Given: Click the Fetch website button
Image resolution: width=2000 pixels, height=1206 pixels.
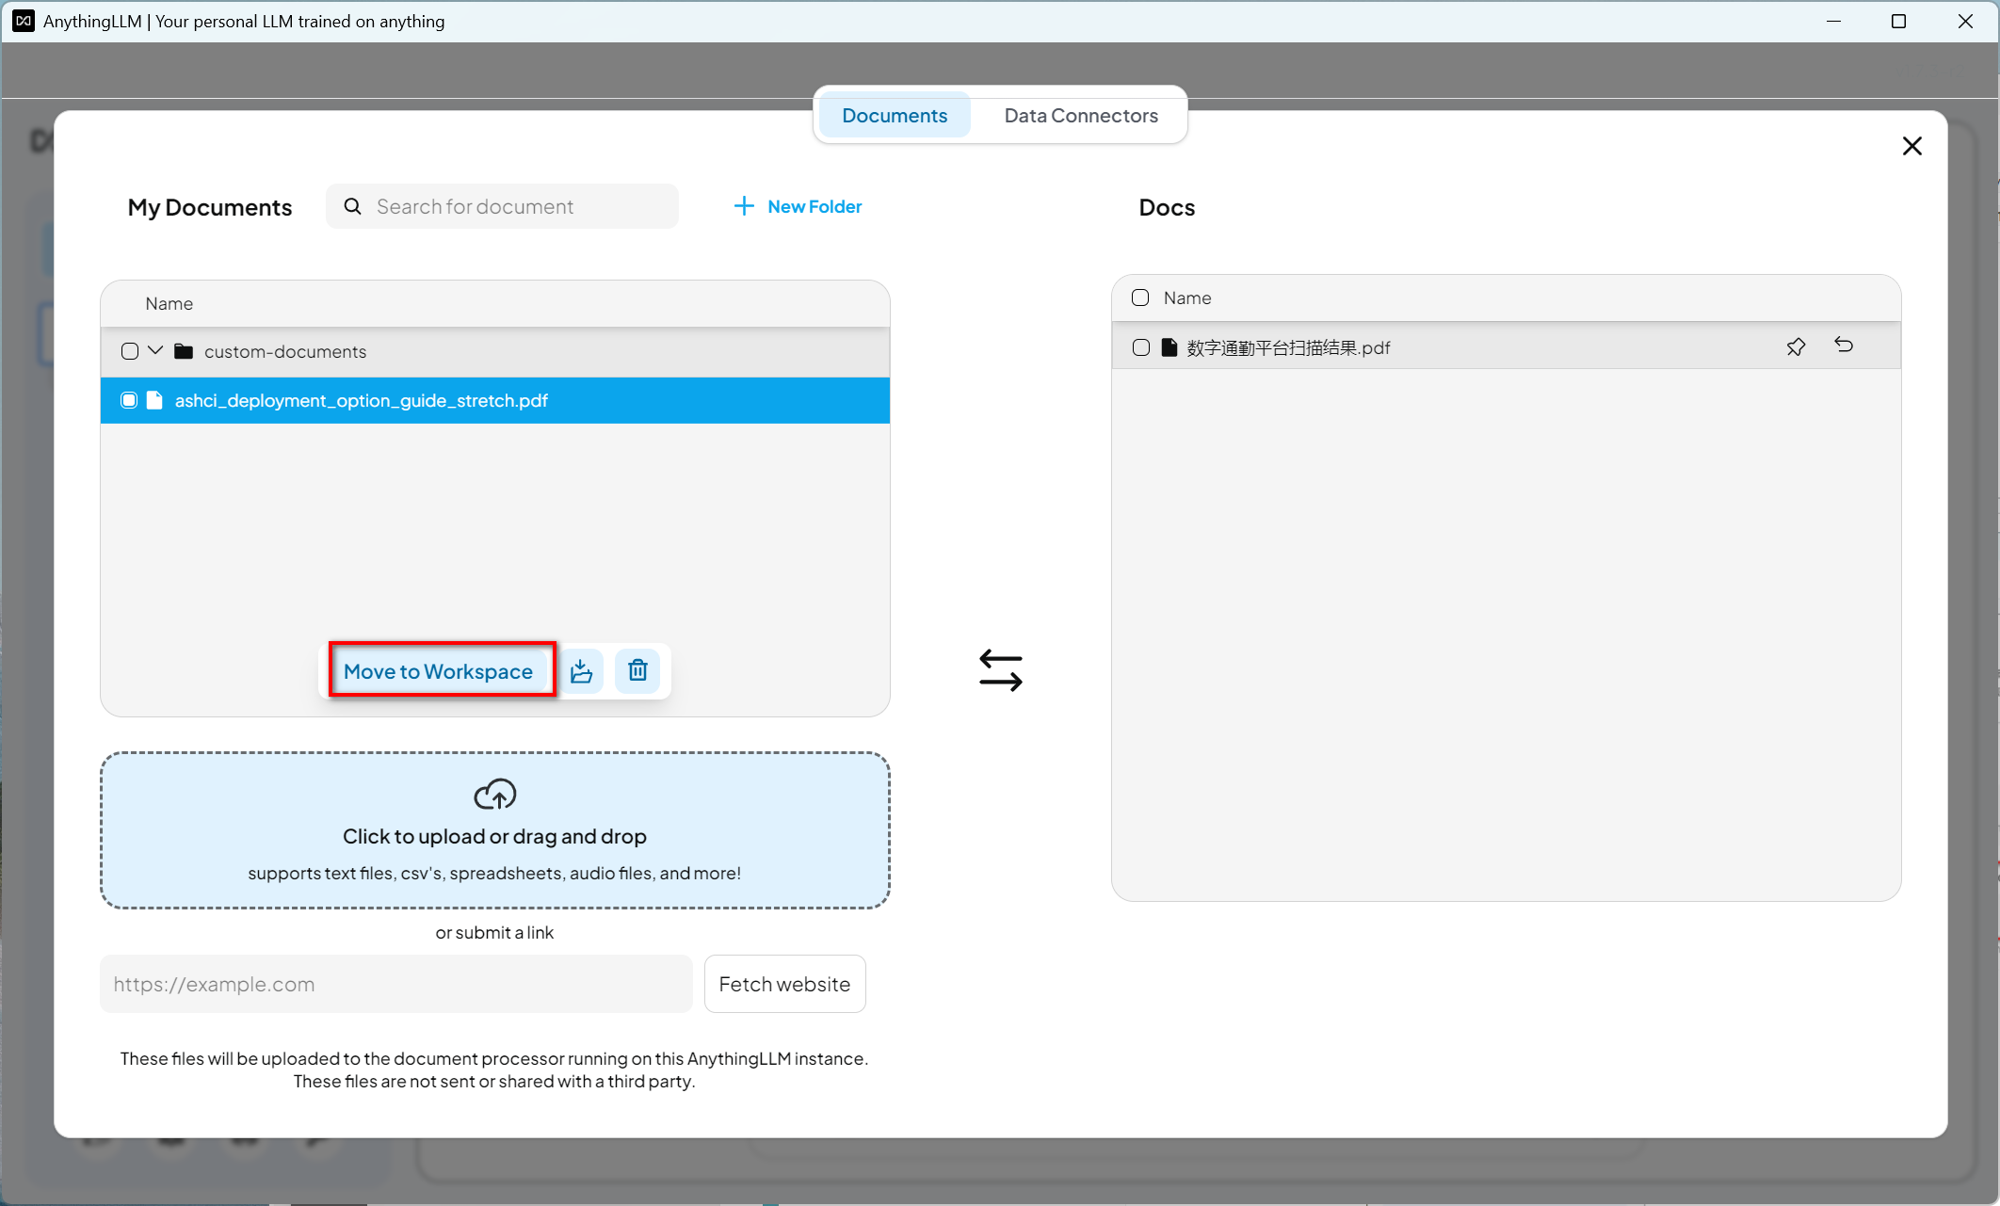Looking at the screenshot, I should pyautogui.click(x=784, y=984).
